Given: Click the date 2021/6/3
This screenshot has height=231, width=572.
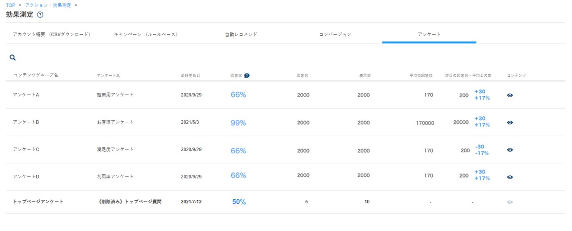Looking at the screenshot, I should 190,122.
